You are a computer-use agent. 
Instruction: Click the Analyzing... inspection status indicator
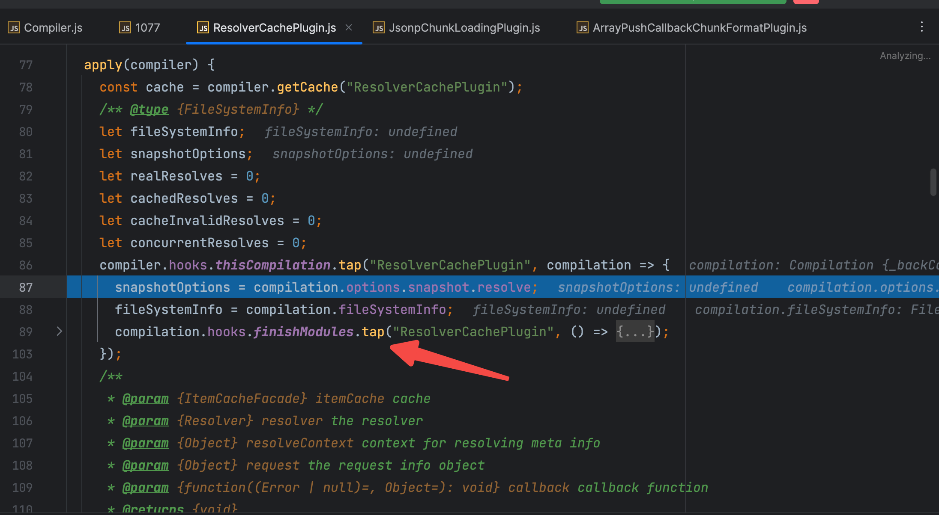click(905, 56)
